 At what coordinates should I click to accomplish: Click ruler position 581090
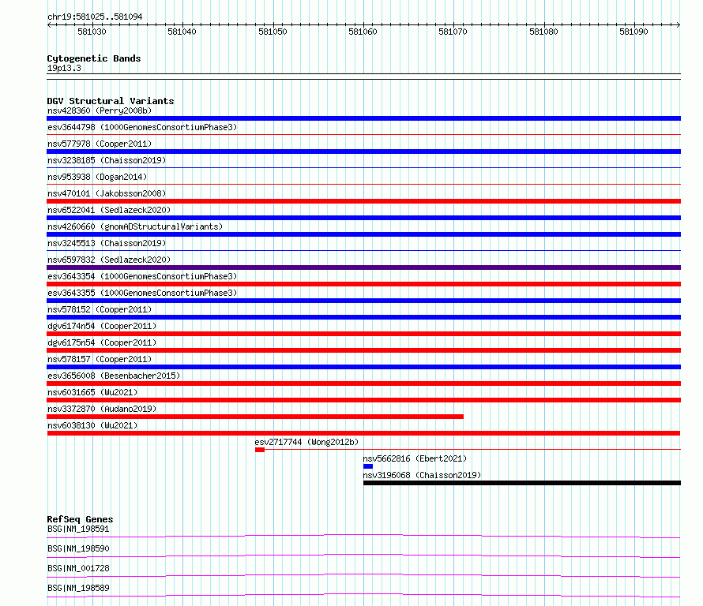click(633, 32)
